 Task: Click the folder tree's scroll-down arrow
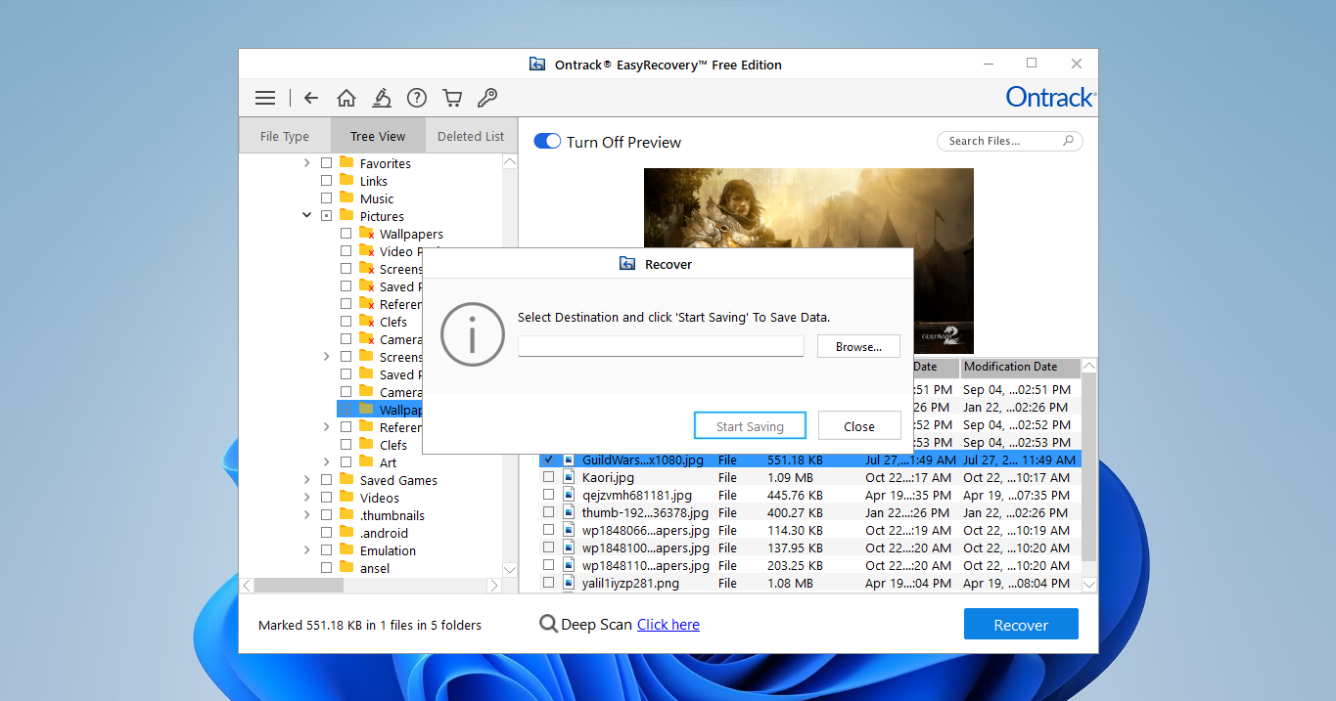tap(510, 569)
